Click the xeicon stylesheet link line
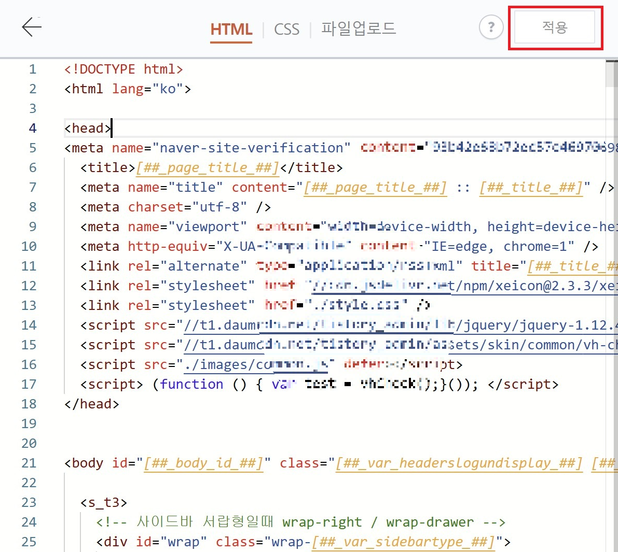618x552 pixels. click(348, 286)
